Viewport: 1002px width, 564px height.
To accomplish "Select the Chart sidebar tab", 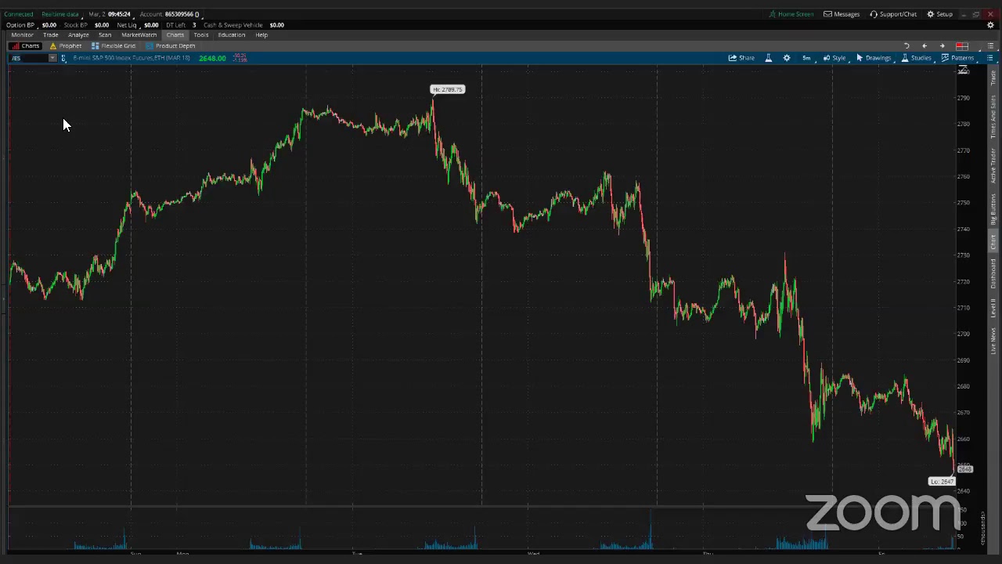I will pyautogui.click(x=993, y=242).
